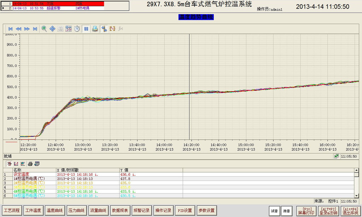Select the 欠压 alarm row
The width and height of the screenshot is (362, 217).
[x=58, y=4]
